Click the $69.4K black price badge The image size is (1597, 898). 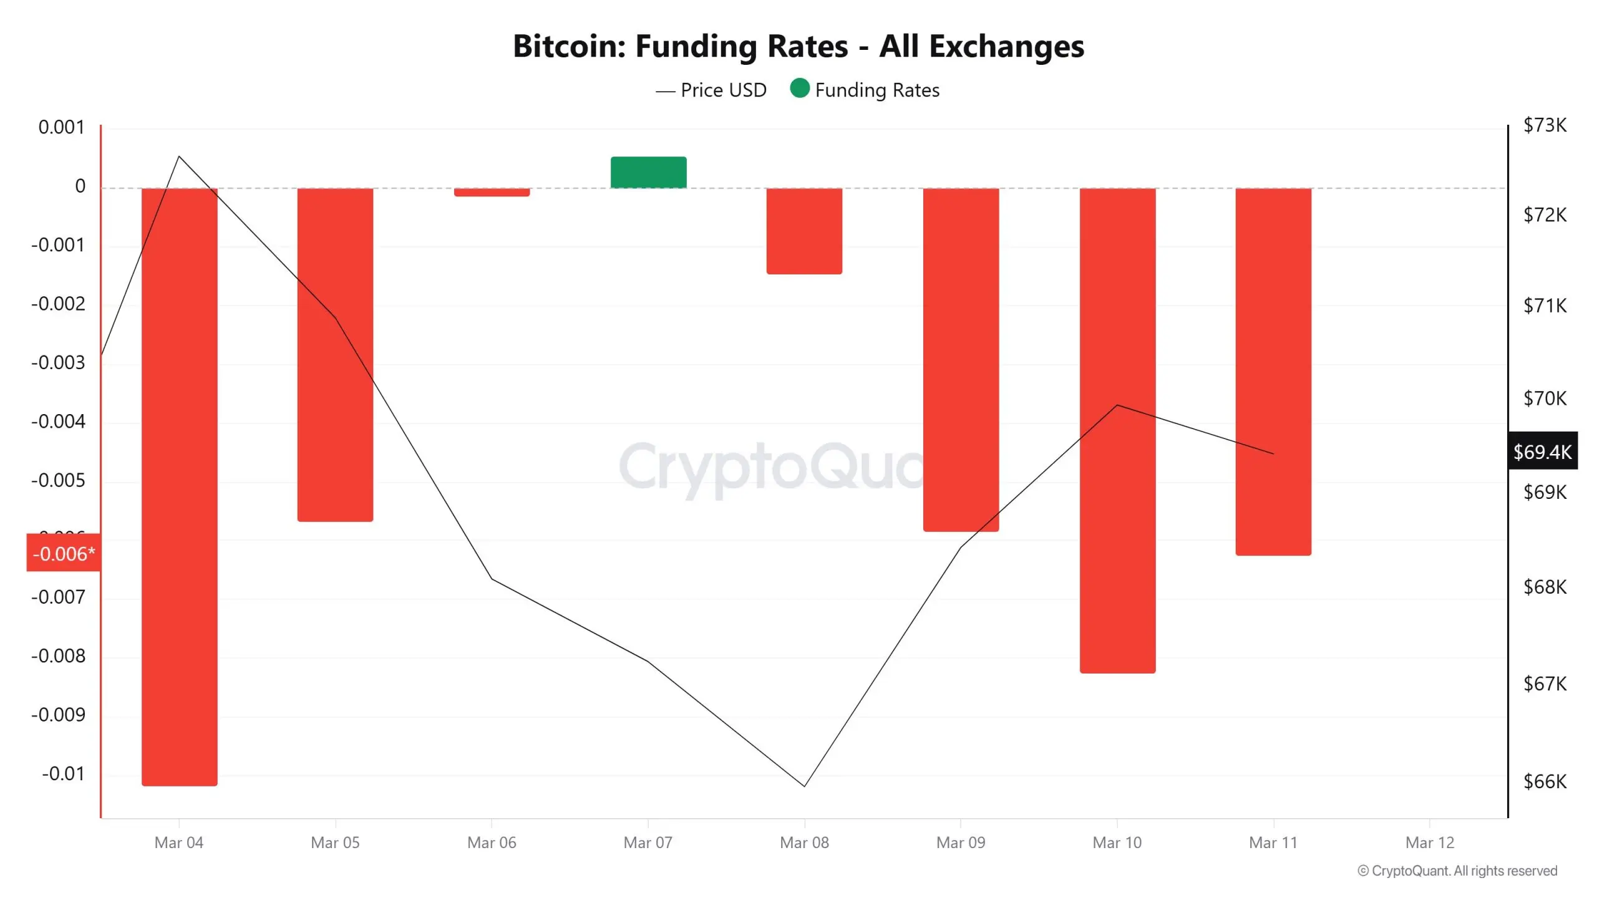click(1543, 451)
